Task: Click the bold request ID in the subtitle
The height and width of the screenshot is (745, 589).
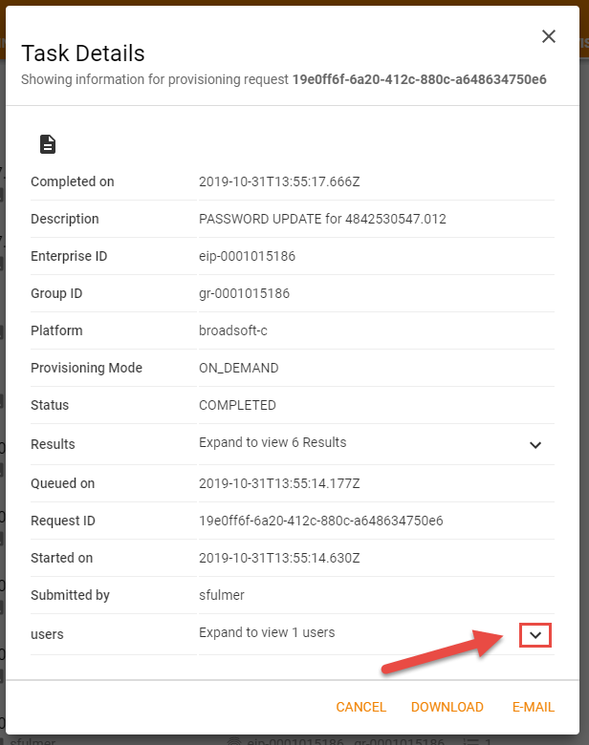Action: point(419,79)
